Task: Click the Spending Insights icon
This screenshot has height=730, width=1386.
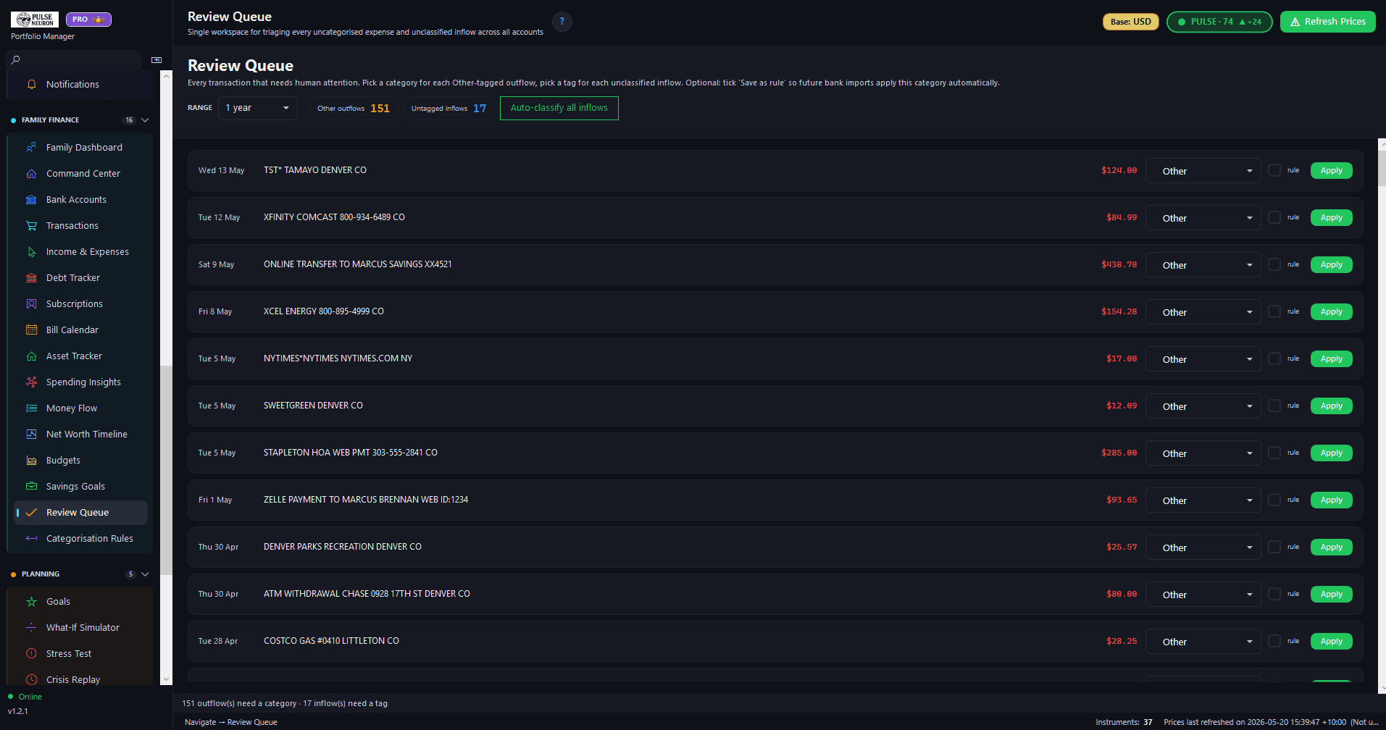Action: point(31,382)
